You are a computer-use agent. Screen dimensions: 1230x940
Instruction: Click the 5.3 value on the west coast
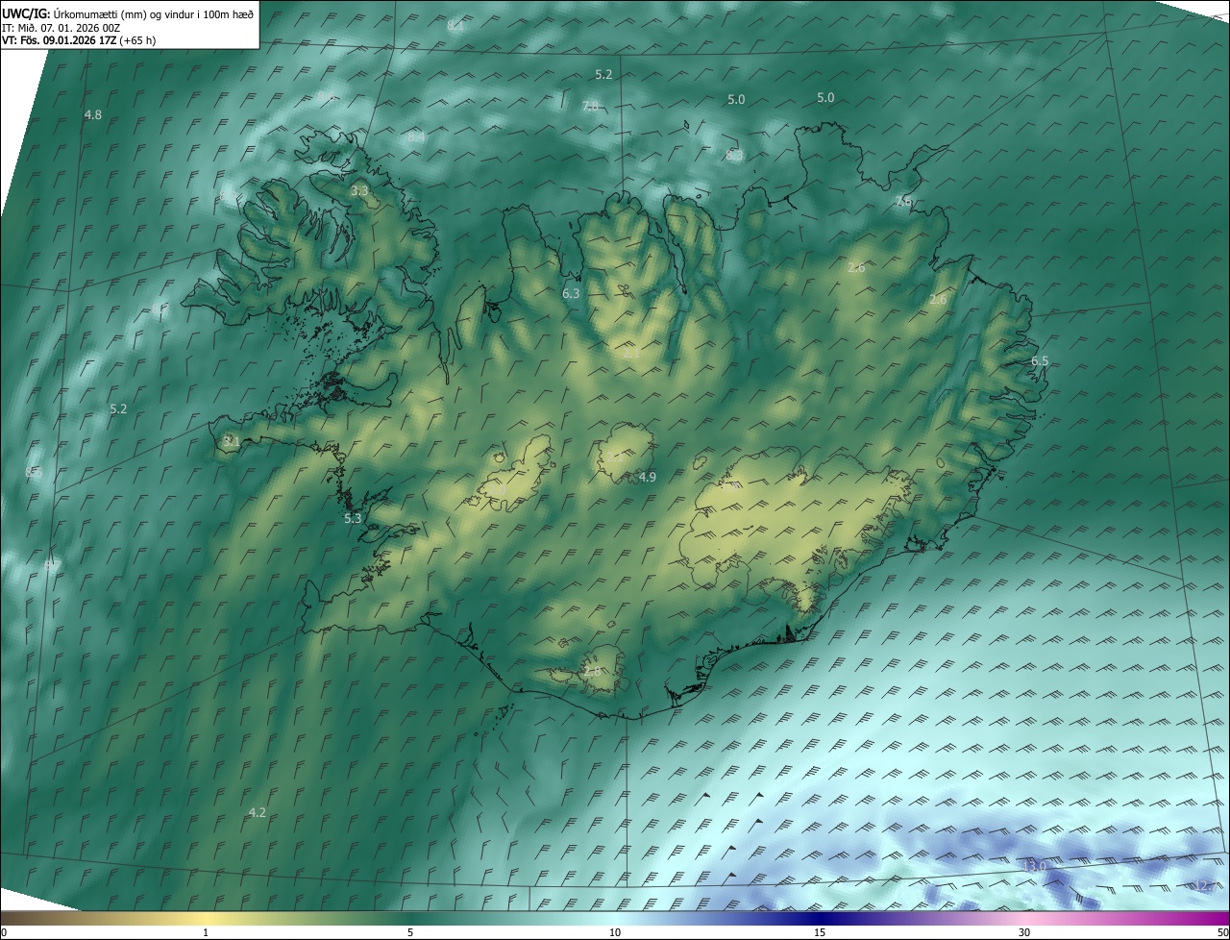353,518
